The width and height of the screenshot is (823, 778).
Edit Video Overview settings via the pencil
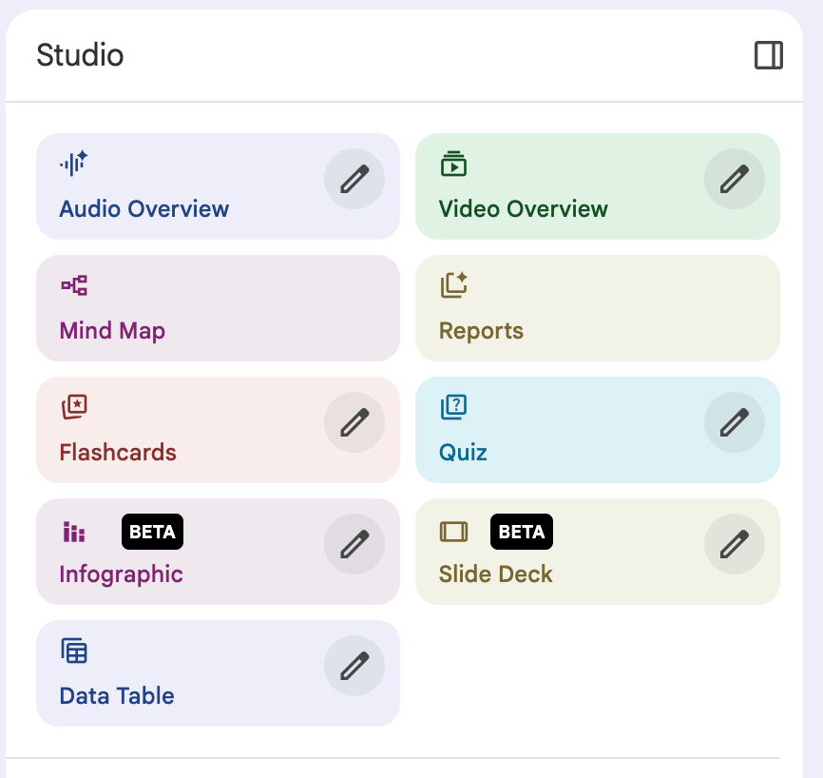(x=735, y=179)
